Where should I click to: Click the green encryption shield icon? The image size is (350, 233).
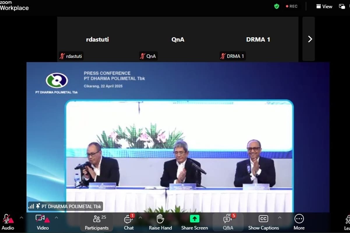point(277,6)
